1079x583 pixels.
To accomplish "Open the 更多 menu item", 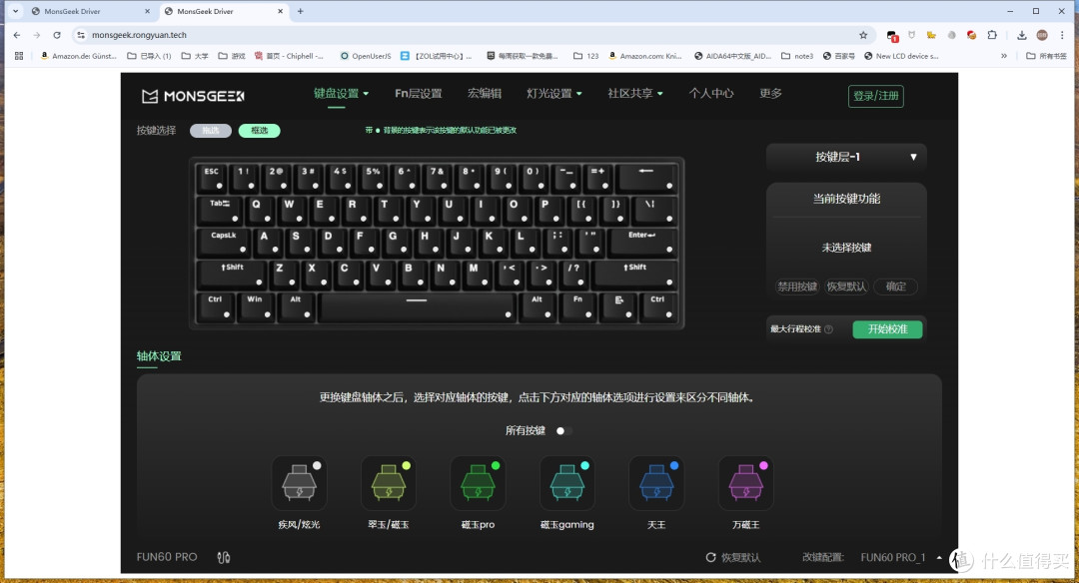I will click(770, 94).
